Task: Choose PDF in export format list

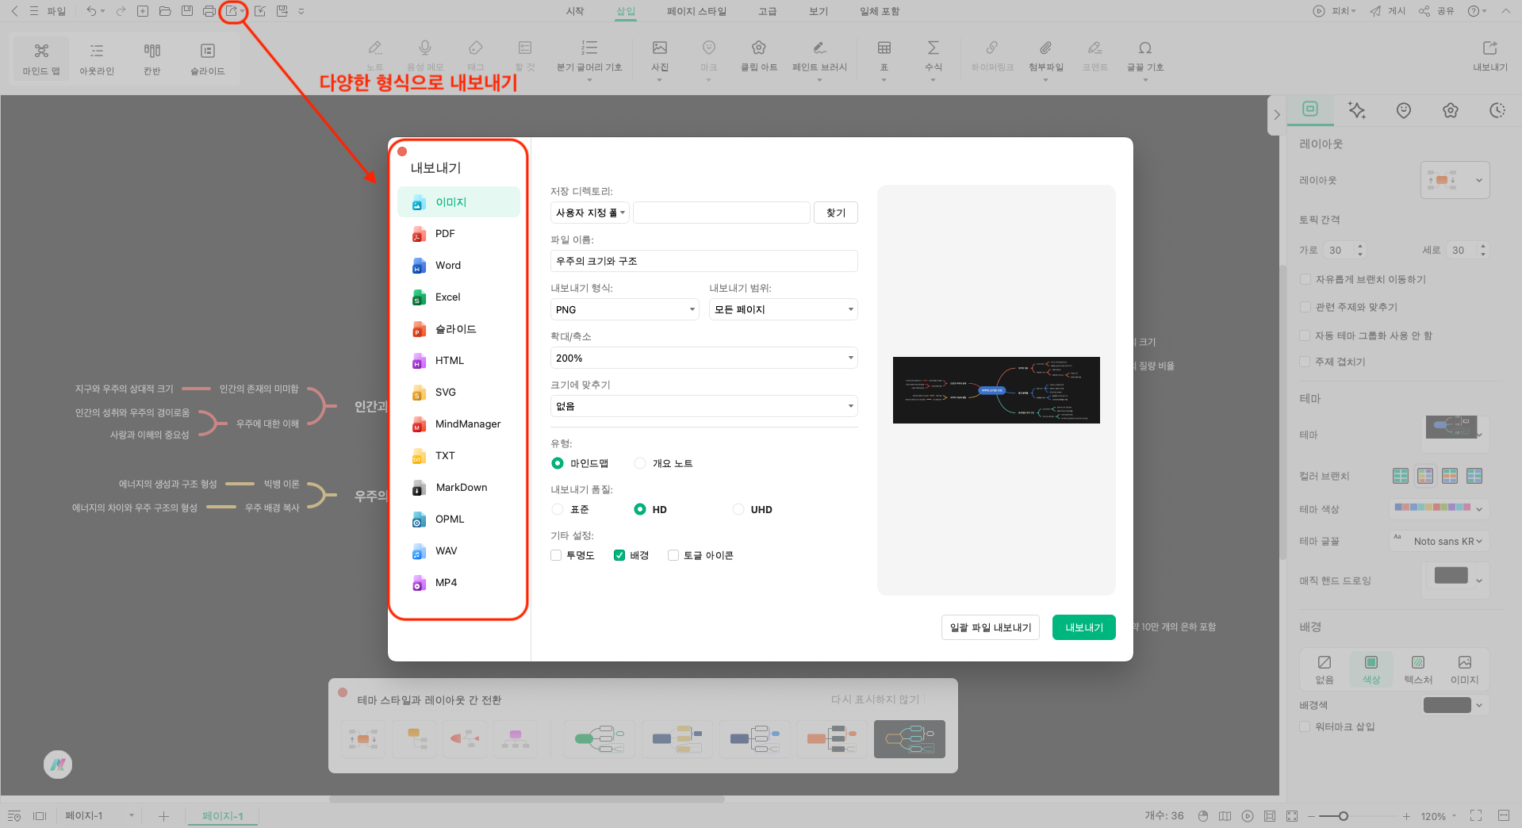Action: click(445, 234)
